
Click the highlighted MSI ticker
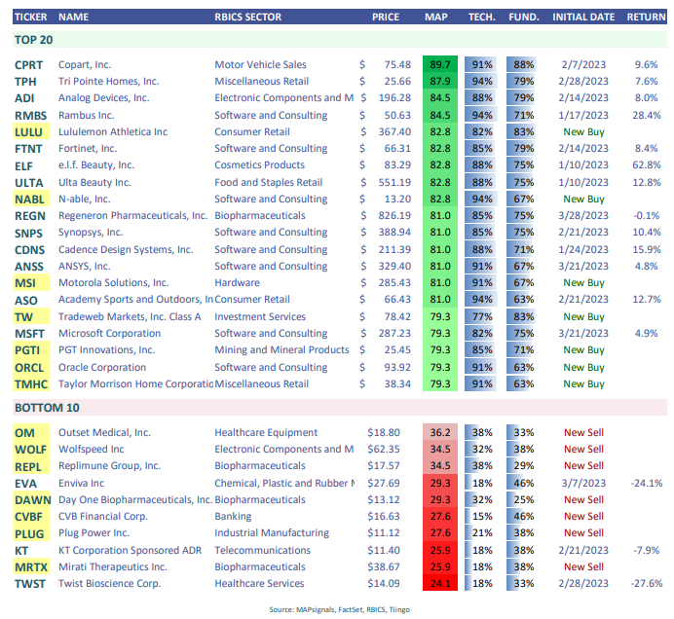31,283
